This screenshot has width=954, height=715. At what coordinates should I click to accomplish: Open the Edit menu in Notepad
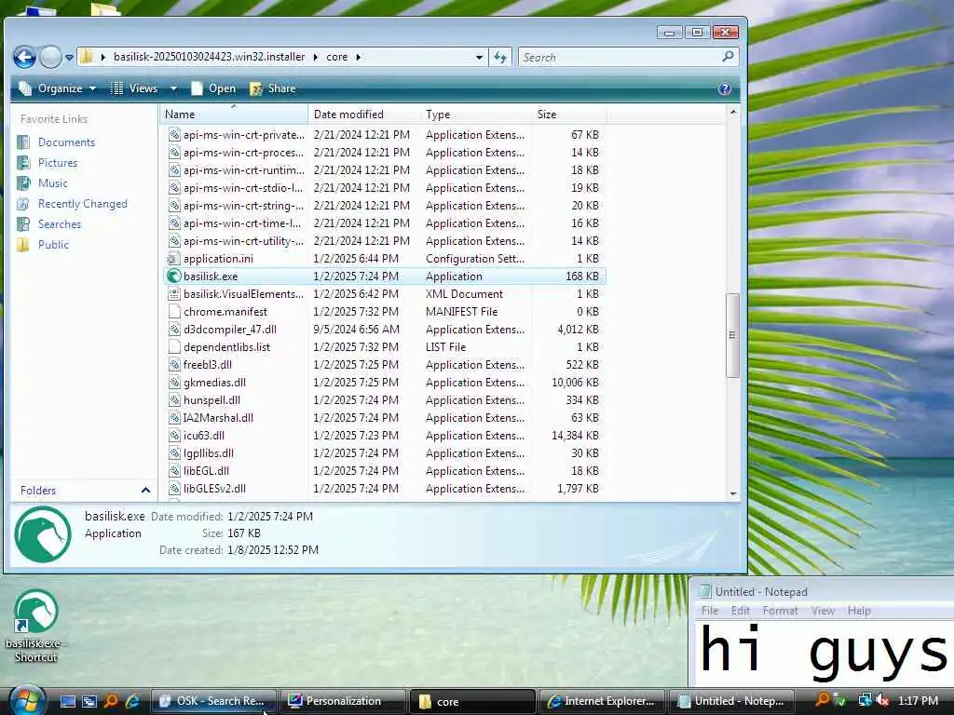[x=741, y=611]
